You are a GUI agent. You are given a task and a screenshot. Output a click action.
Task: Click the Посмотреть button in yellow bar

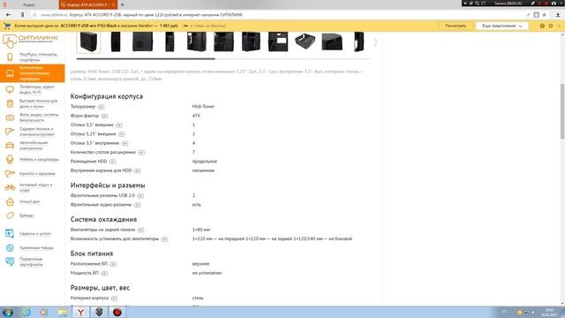[456, 26]
